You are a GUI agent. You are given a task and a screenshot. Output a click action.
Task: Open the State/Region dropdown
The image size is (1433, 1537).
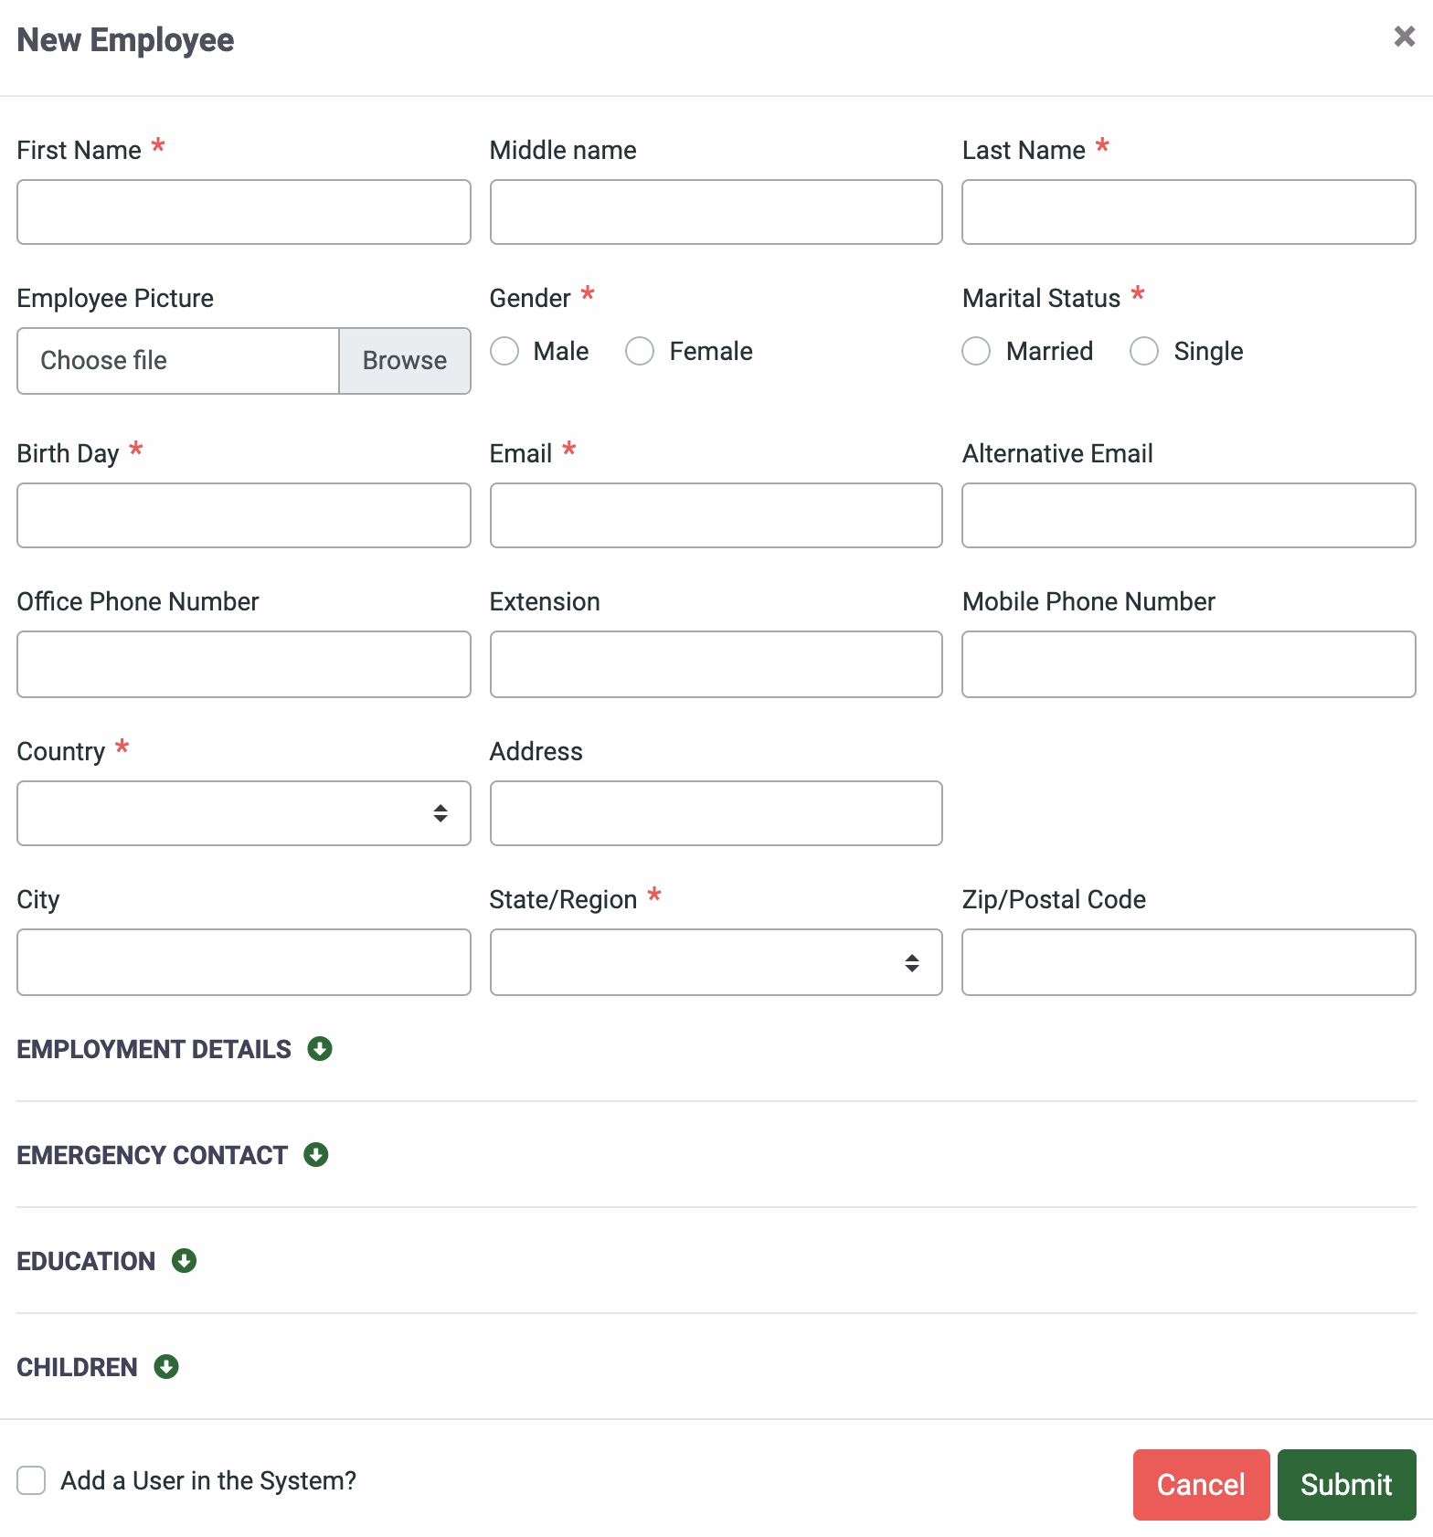(716, 962)
